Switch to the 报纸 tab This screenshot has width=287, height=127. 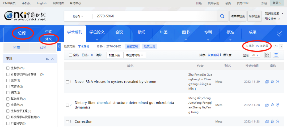pos(141,32)
